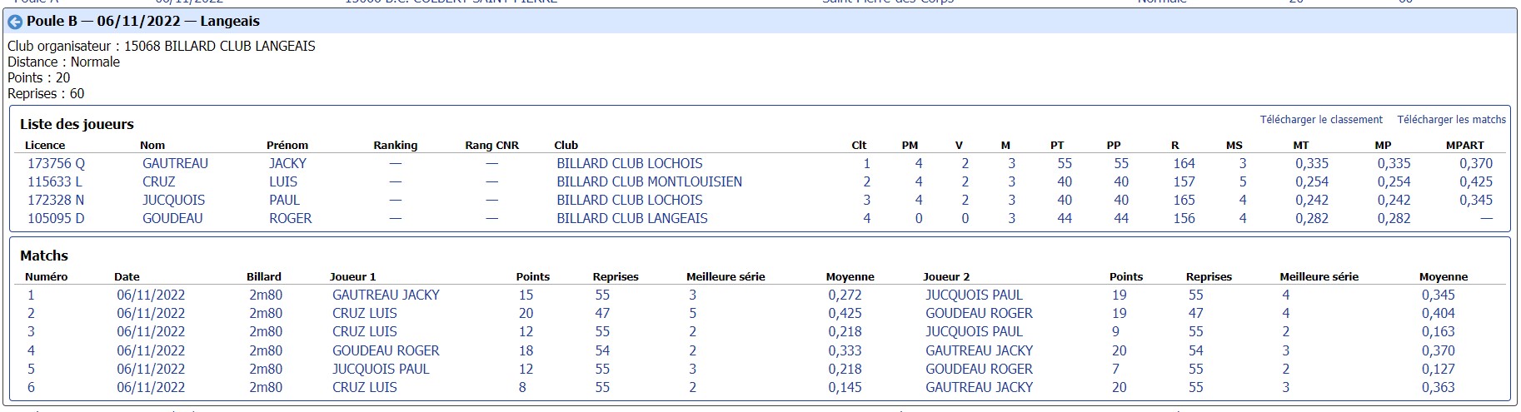Open licence 105095 D
The height and width of the screenshot is (412, 1521).
pos(56,219)
